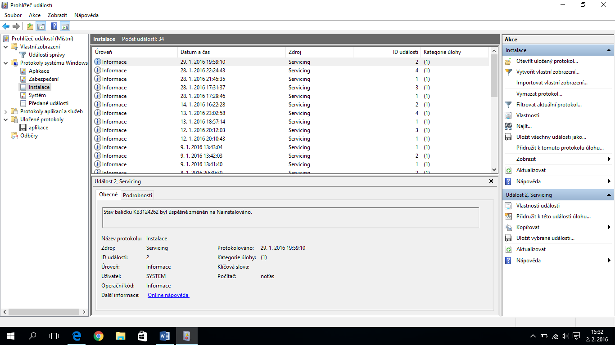The height and width of the screenshot is (345, 615).
Task: Click Přidružit k tomuto protokolu úlohu
Action: tap(560, 148)
